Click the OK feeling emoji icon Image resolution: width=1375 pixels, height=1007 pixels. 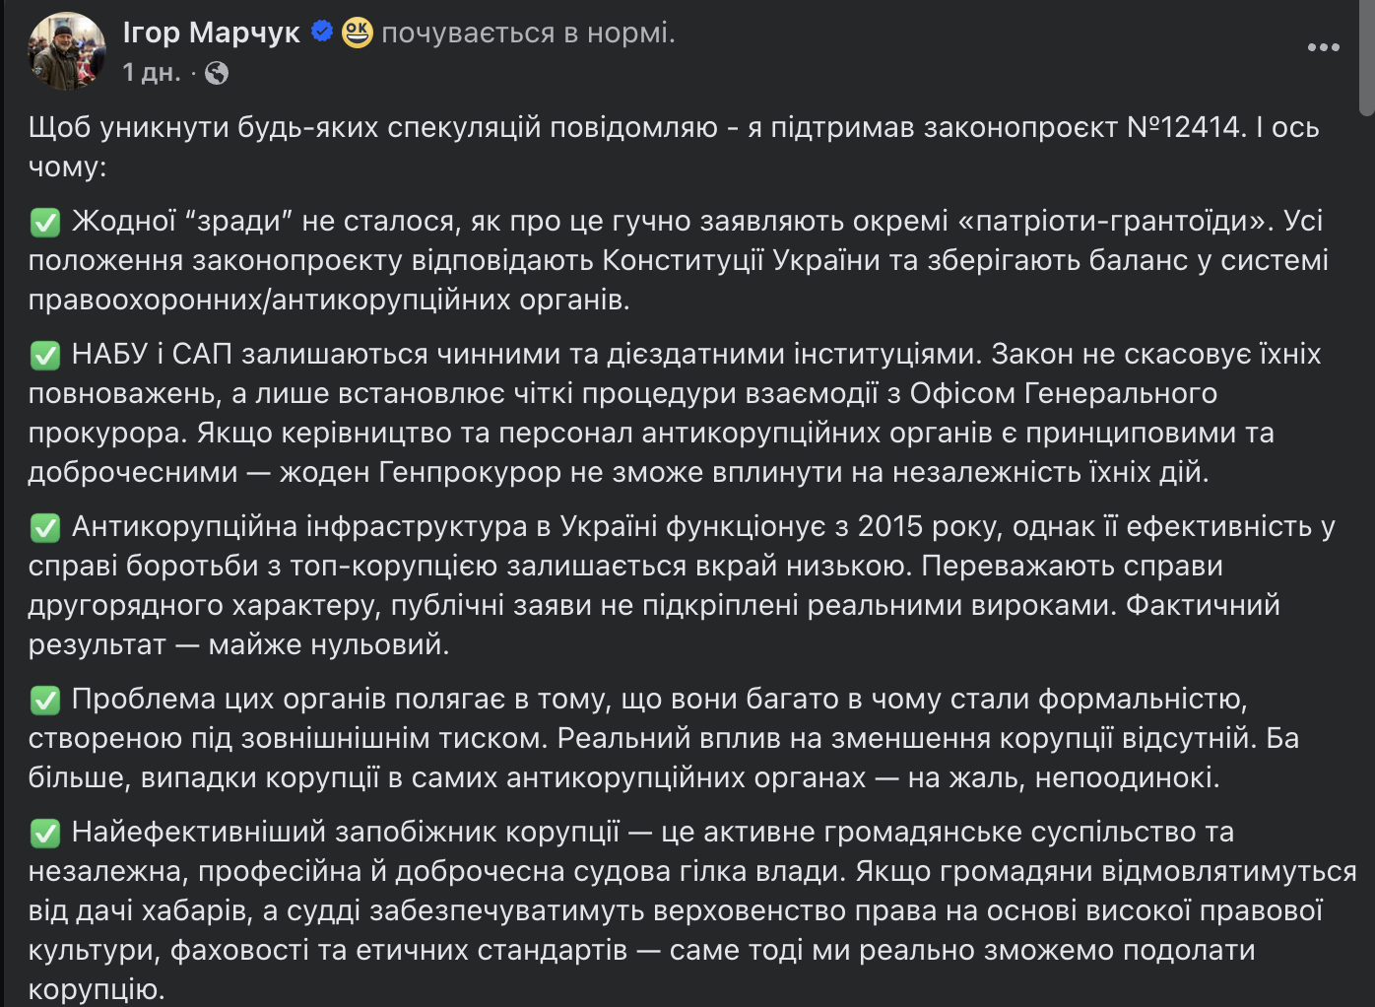click(358, 33)
